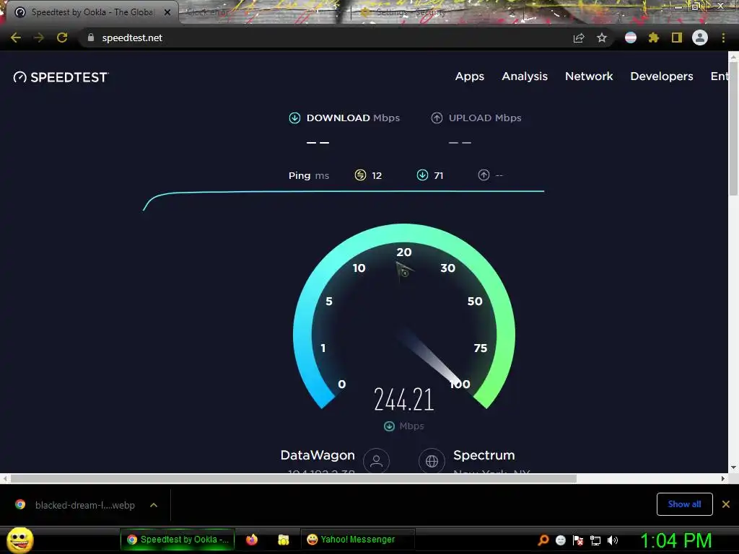Click the vertical scrollbar down arrow

point(733,467)
